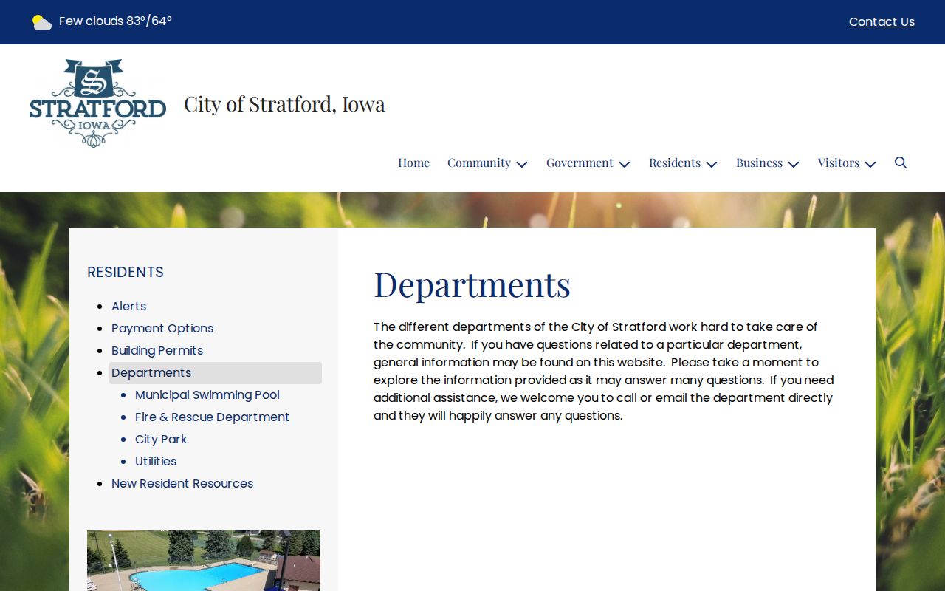Expand the Government menu chevron
The height and width of the screenshot is (591, 945).
pos(625,164)
